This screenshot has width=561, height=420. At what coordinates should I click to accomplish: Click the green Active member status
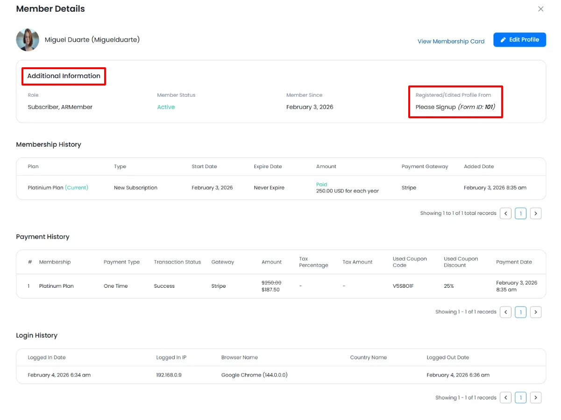[x=166, y=107]
